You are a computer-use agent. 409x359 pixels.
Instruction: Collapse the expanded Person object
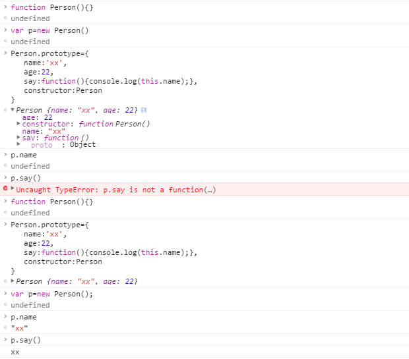point(13,110)
